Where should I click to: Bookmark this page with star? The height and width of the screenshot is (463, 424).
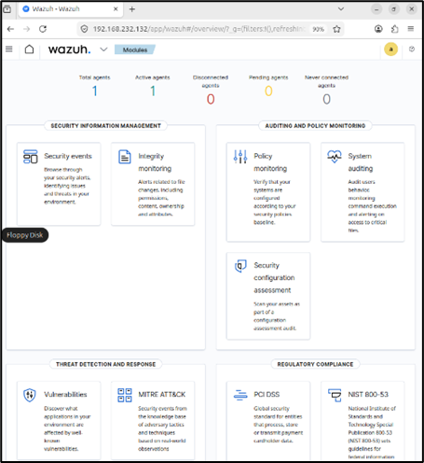336,29
